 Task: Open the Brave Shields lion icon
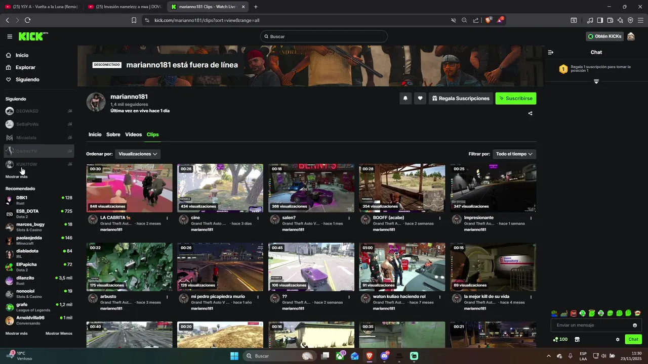[x=489, y=20]
